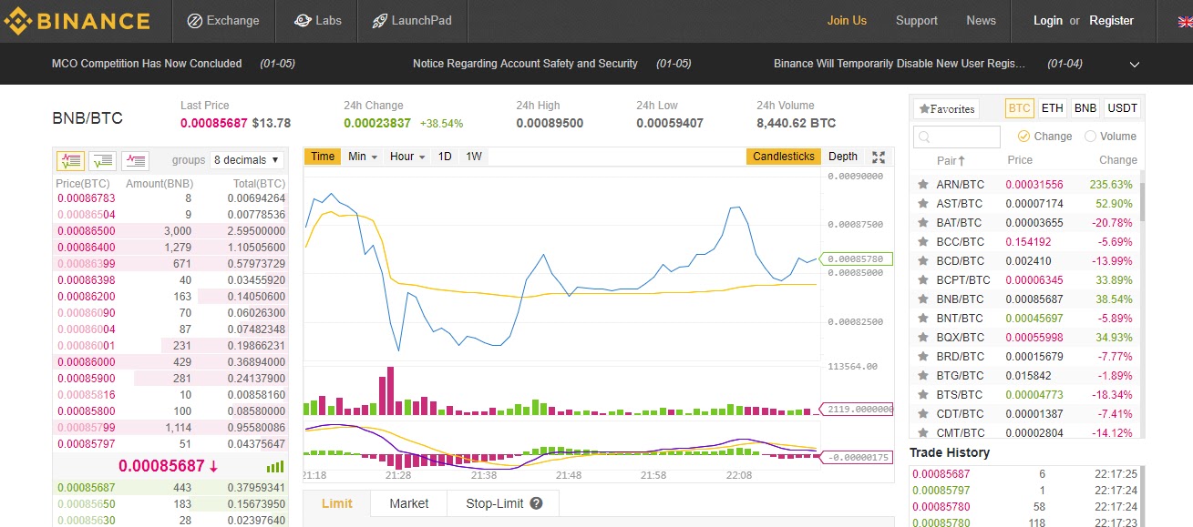Sort by the Price column header in market list
Screen dimensions: 1193x527
[1020, 160]
